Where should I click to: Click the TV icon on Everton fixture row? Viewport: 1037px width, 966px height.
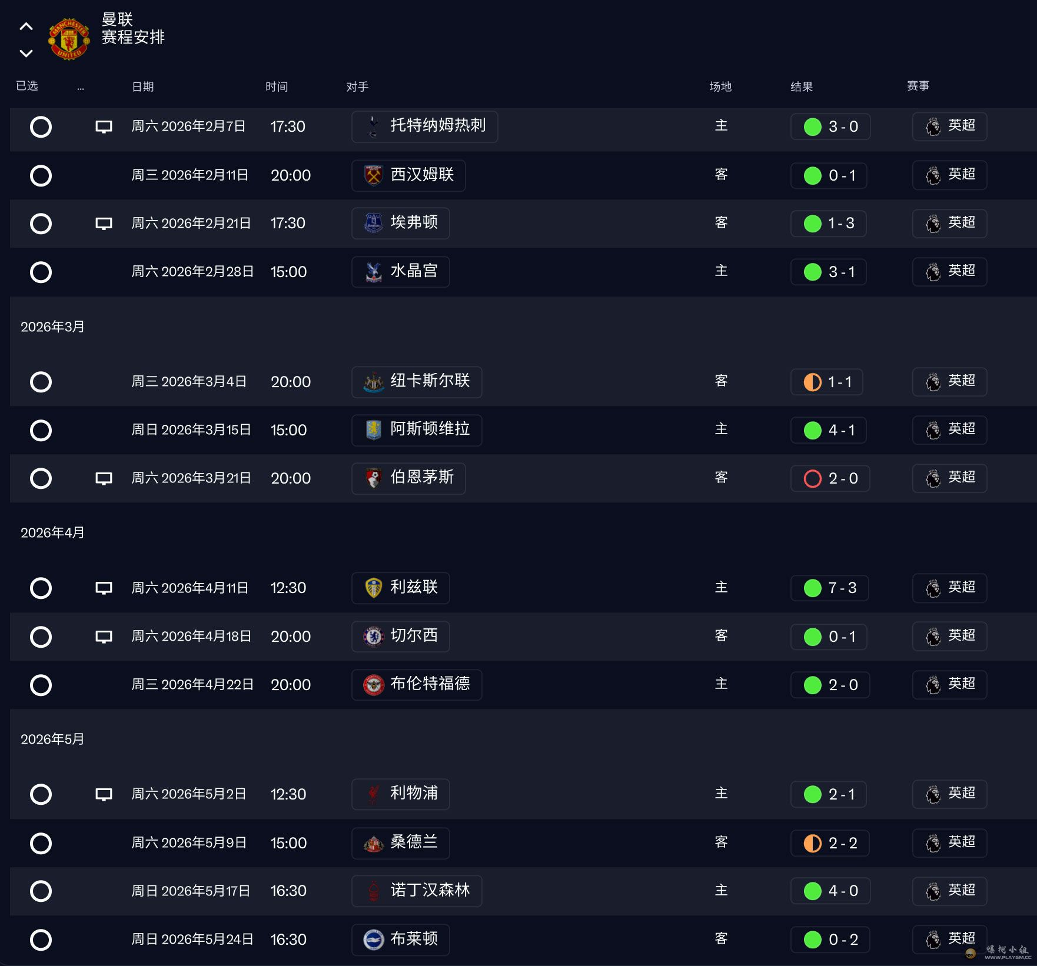(104, 224)
